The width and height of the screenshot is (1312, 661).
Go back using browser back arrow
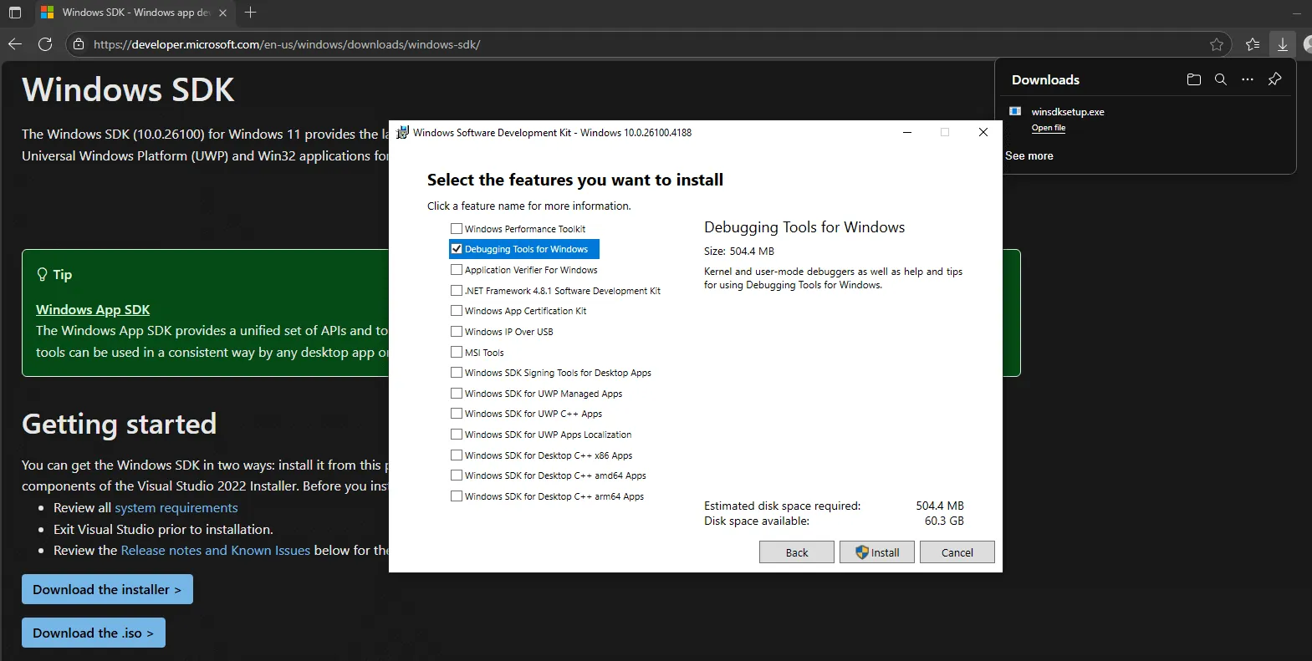15,44
